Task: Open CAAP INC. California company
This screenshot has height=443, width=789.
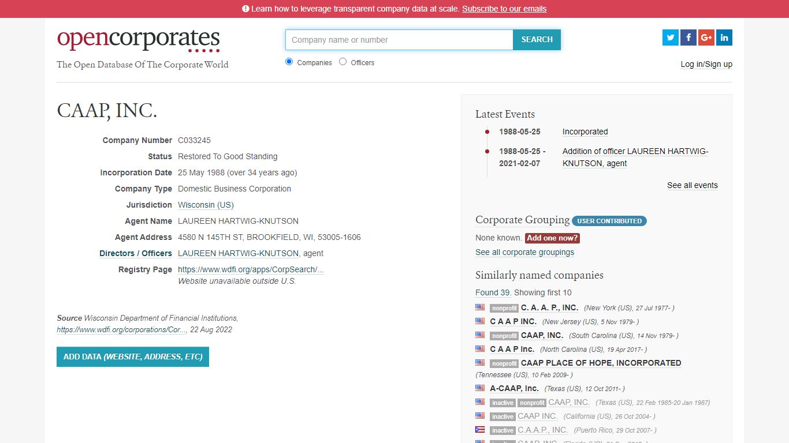Action: tap(538, 416)
